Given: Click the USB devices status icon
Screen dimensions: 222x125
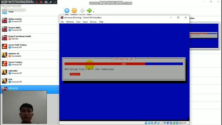Looking at the screenshot, I should [x=159, y=123].
